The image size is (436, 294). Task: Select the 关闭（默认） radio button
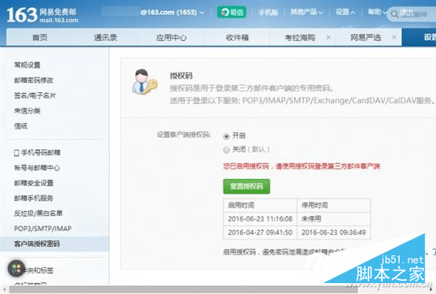click(x=226, y=150)
